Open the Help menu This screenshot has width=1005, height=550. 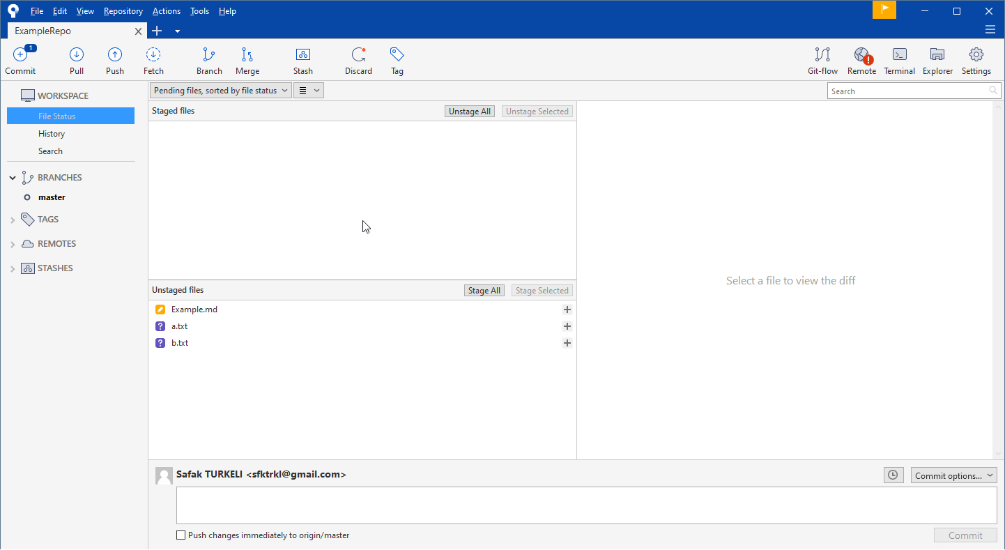pyautogui.click(x=227, y=11)
